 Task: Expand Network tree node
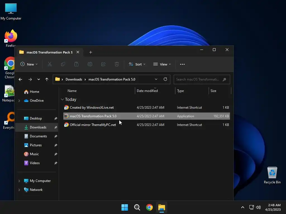19,190
